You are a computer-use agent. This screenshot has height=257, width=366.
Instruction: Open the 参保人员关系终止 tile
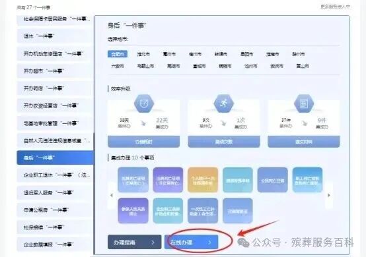[133, 211]
